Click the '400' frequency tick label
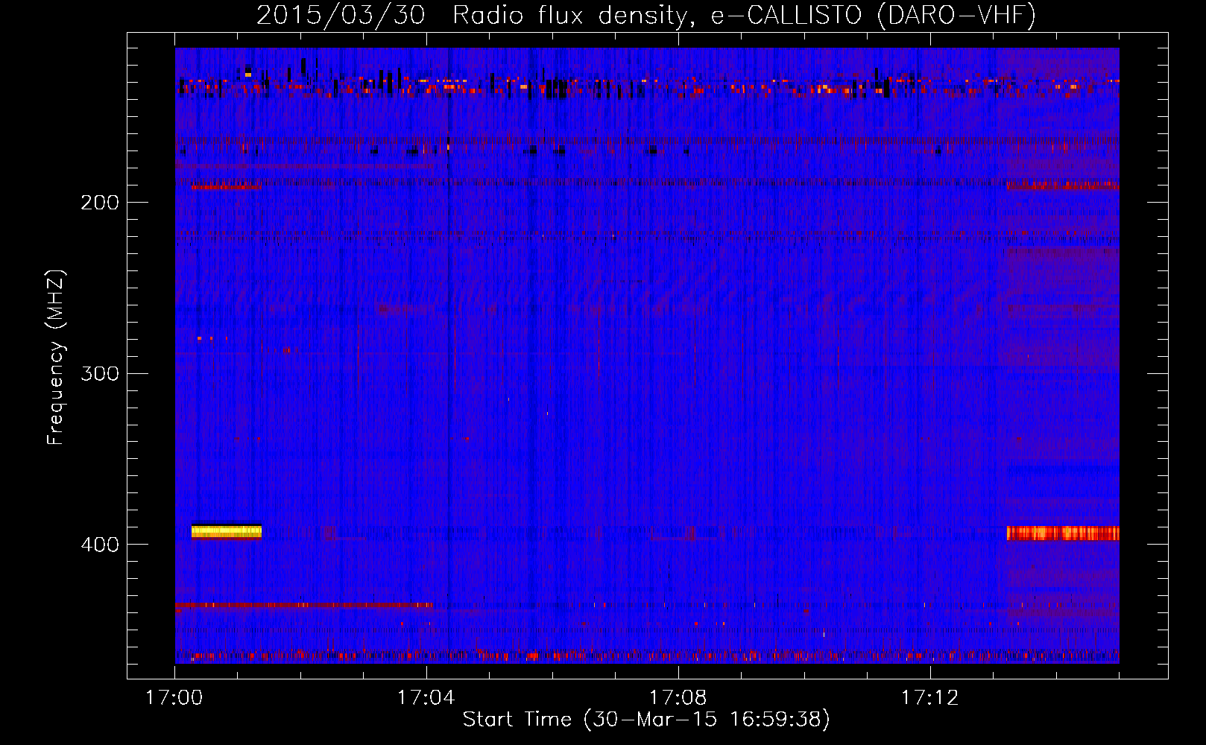Viewport: 1206px width, 745px height. coord(100,545)
